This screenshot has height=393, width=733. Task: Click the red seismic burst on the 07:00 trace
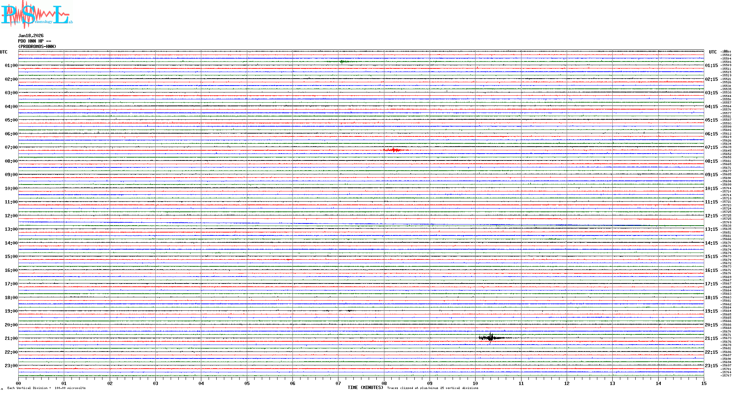pyautogui.click(x=393, y=150)
